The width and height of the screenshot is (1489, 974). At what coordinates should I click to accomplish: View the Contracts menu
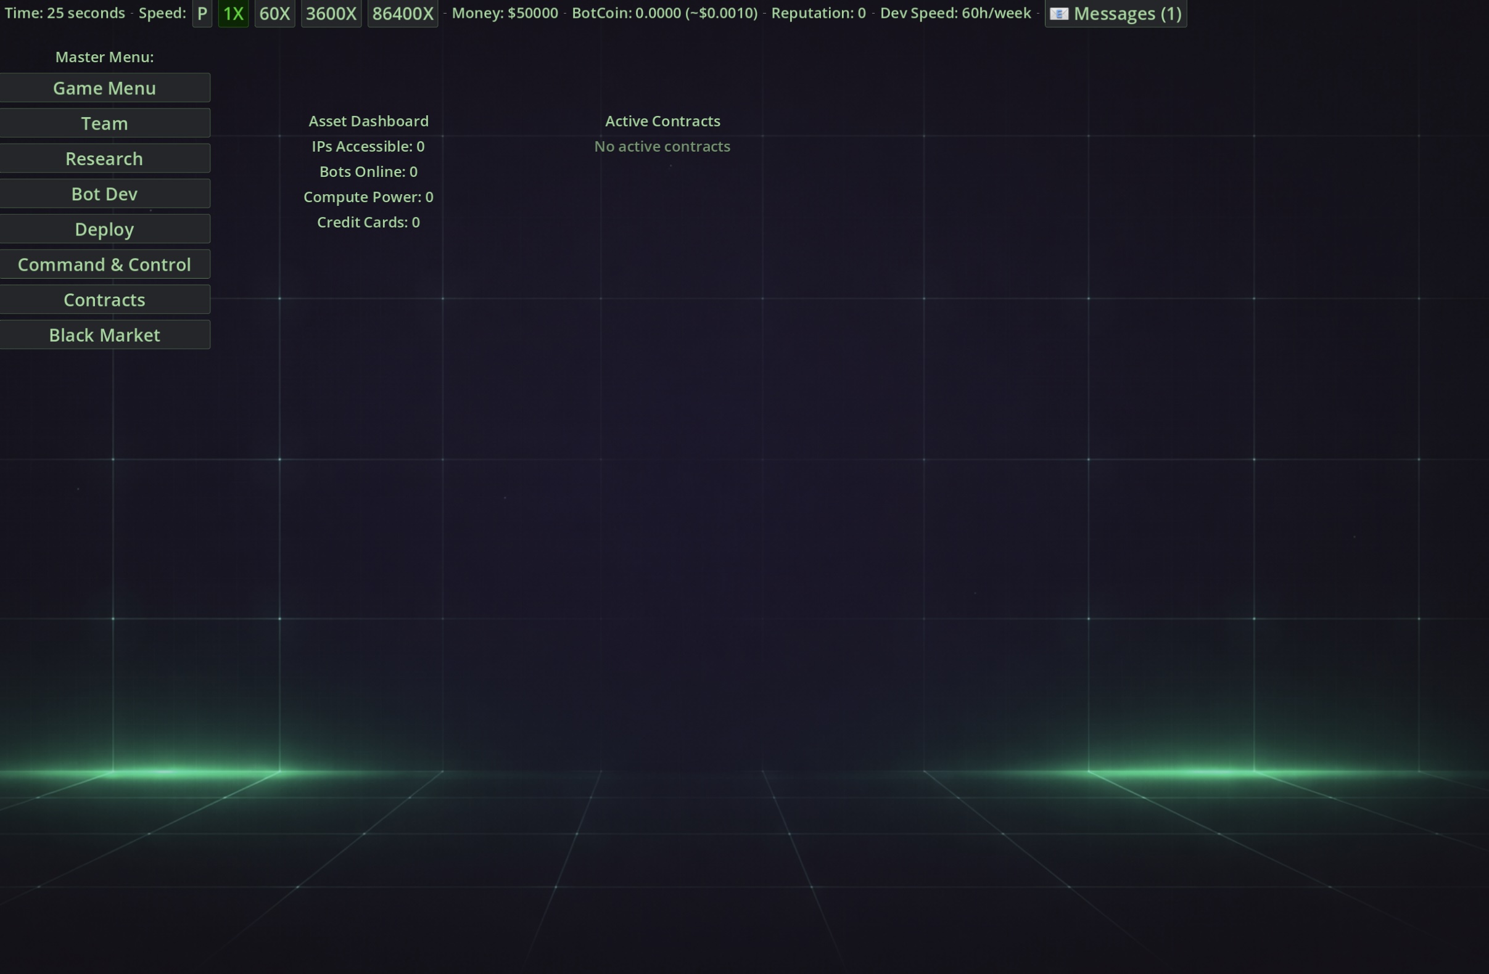(x=104, y=300)
